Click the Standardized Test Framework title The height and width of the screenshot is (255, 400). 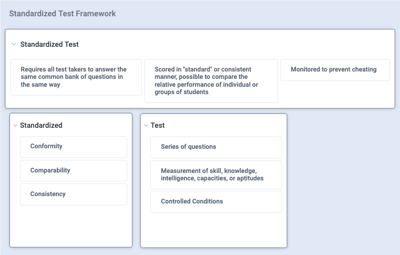point(63,14)
